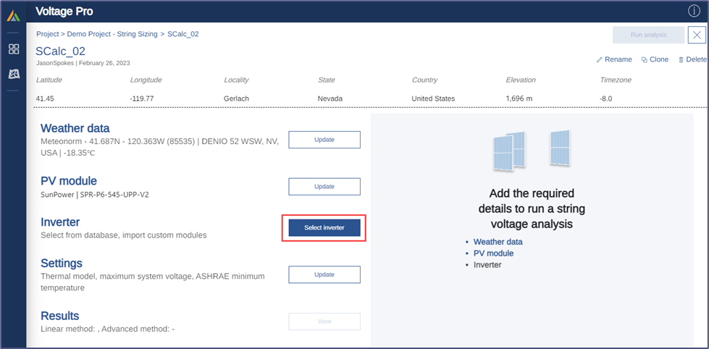Click JasonSpokes February 26, 2023 author line
Viewport: 709px width, 349px height.
tap(83, 63)
